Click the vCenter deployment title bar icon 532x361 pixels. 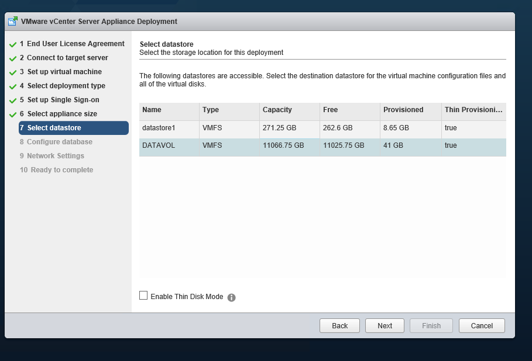(12, 22)
